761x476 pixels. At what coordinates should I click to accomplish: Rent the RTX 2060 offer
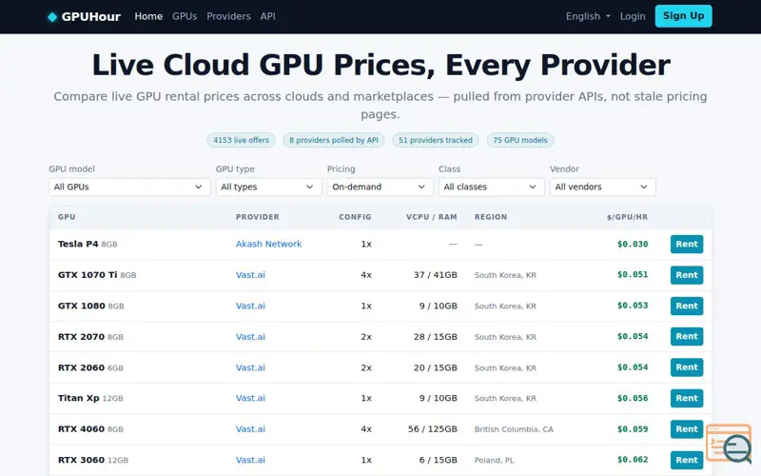pos(687,367)
